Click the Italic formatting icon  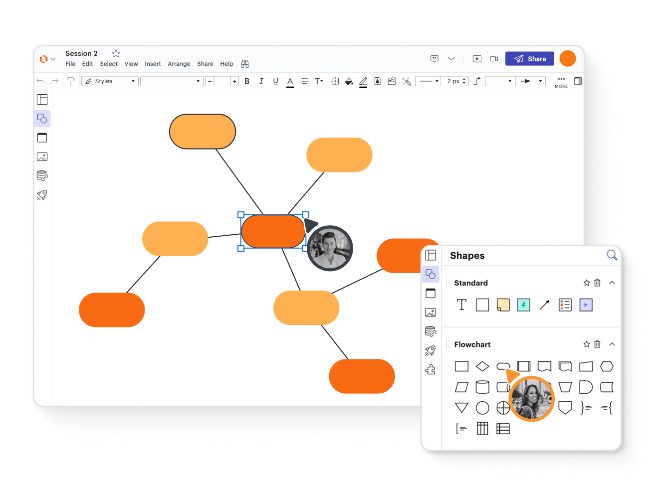[261, 81]
